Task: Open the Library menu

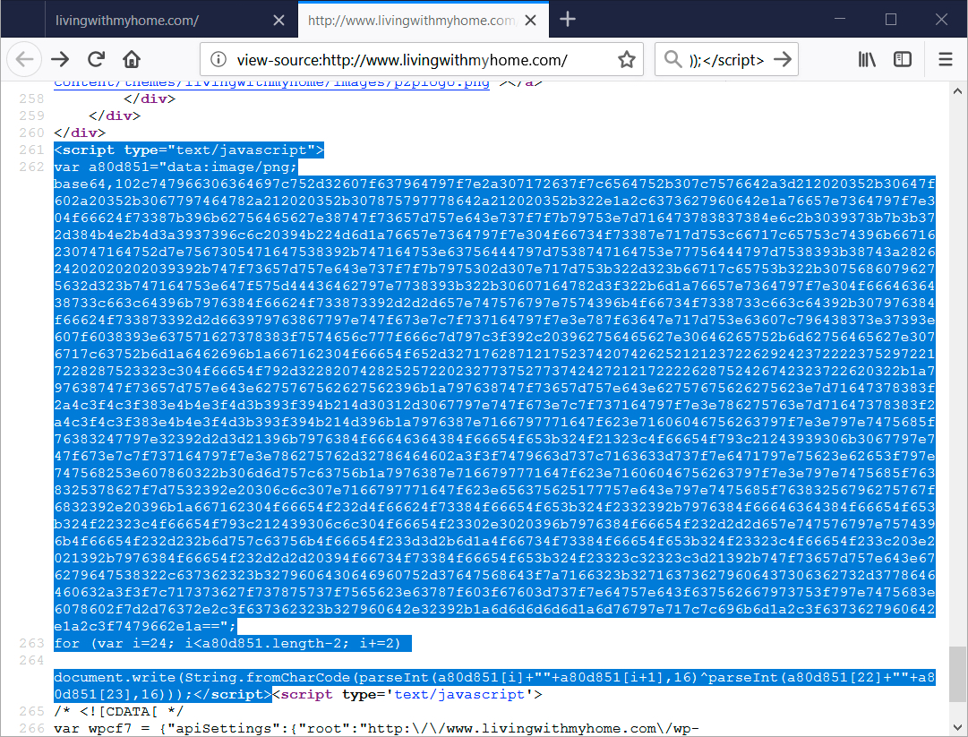Action: (867, 60)
